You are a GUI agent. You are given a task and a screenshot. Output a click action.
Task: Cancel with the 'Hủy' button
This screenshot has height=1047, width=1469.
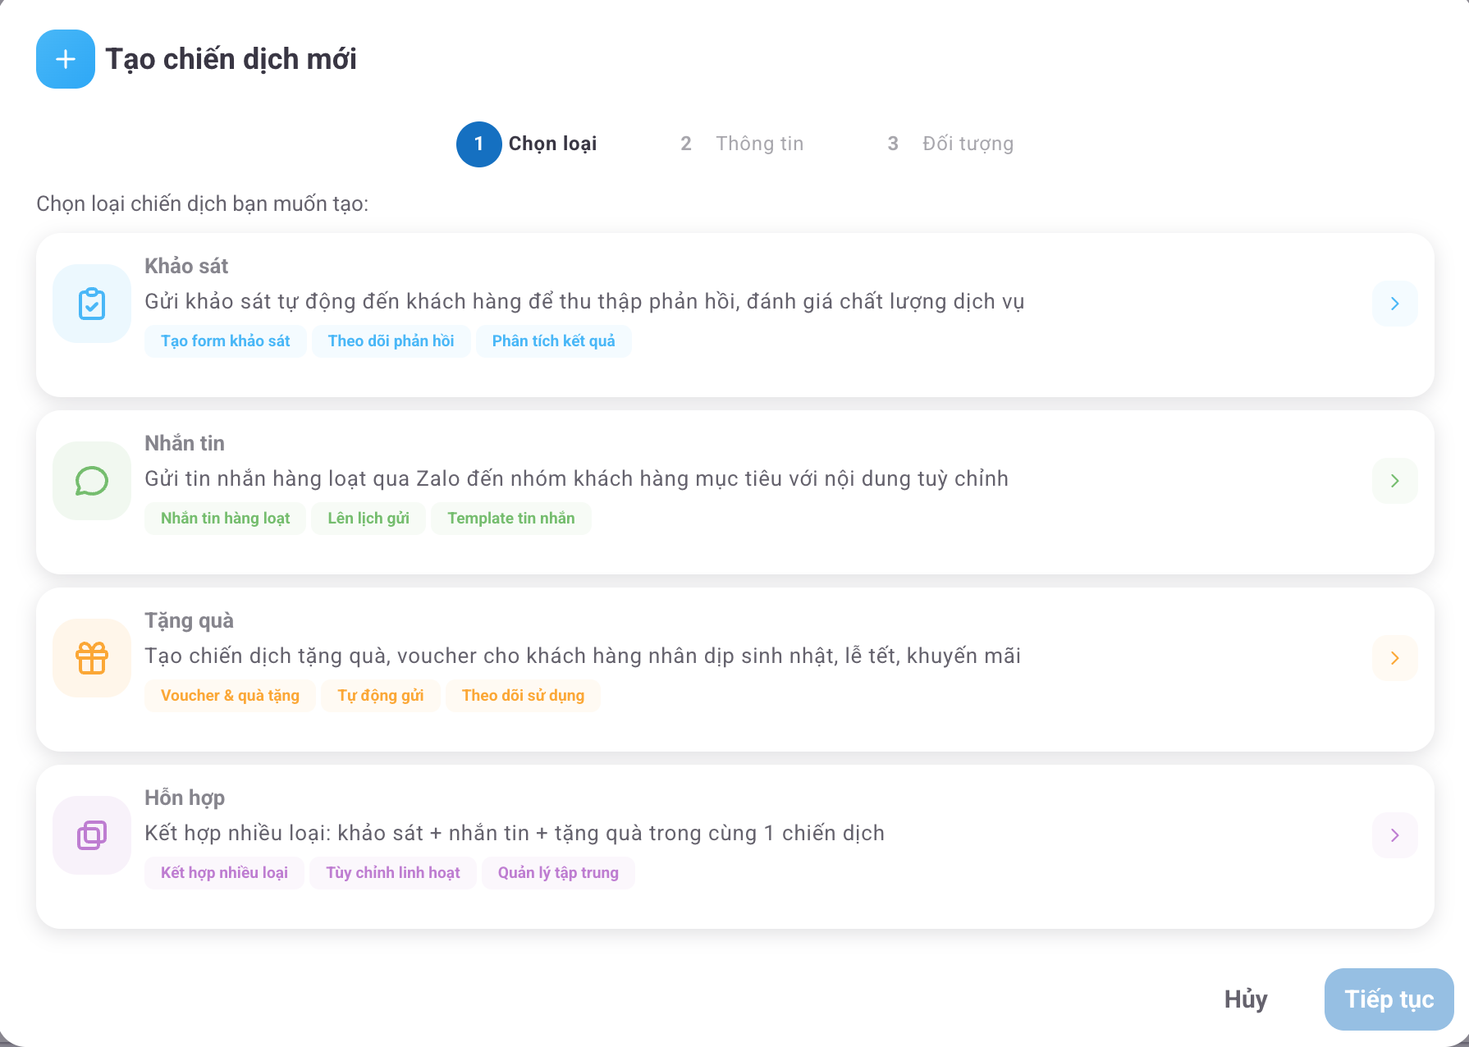tap(1245, 999)
